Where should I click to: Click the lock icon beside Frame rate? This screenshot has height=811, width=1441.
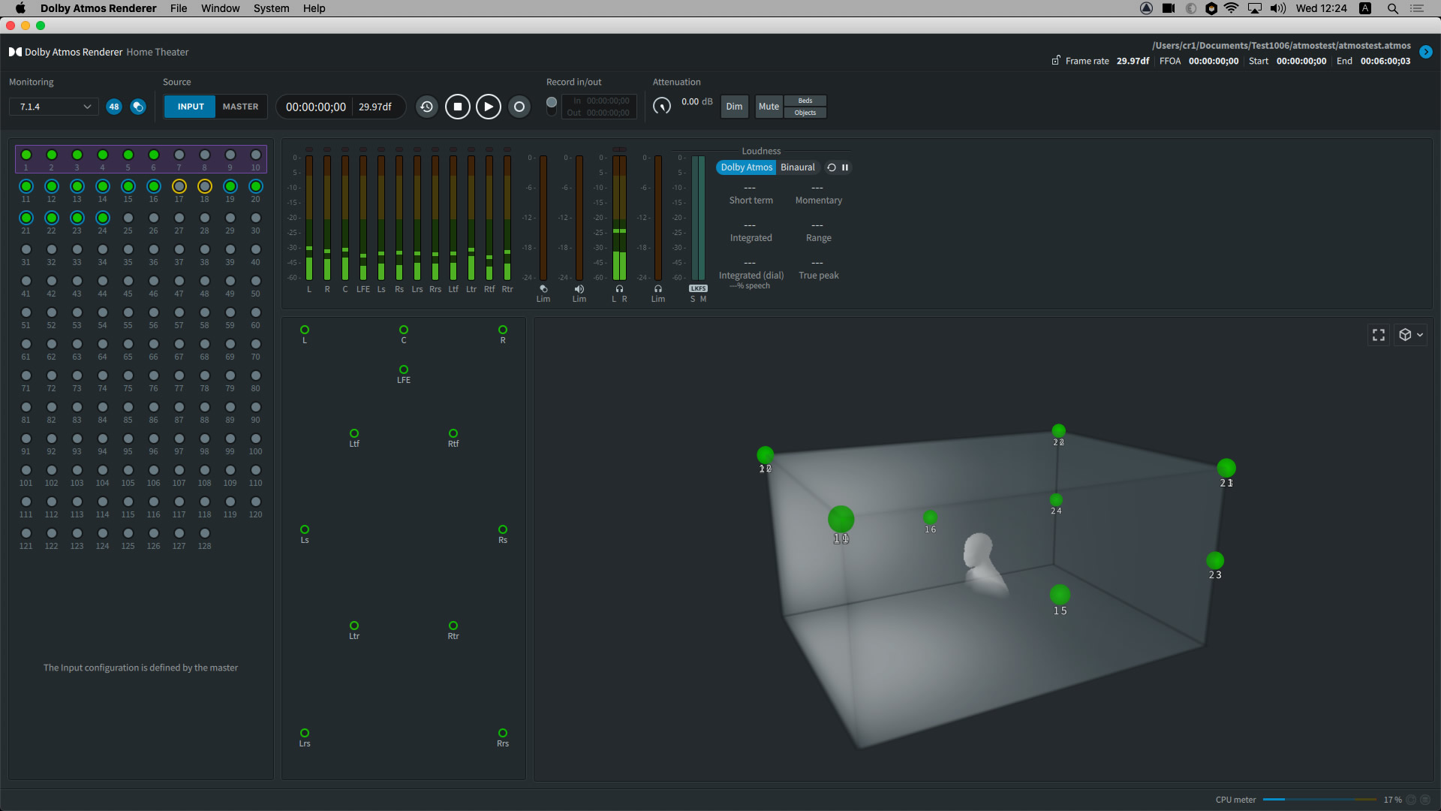(x=1056, y=60)
